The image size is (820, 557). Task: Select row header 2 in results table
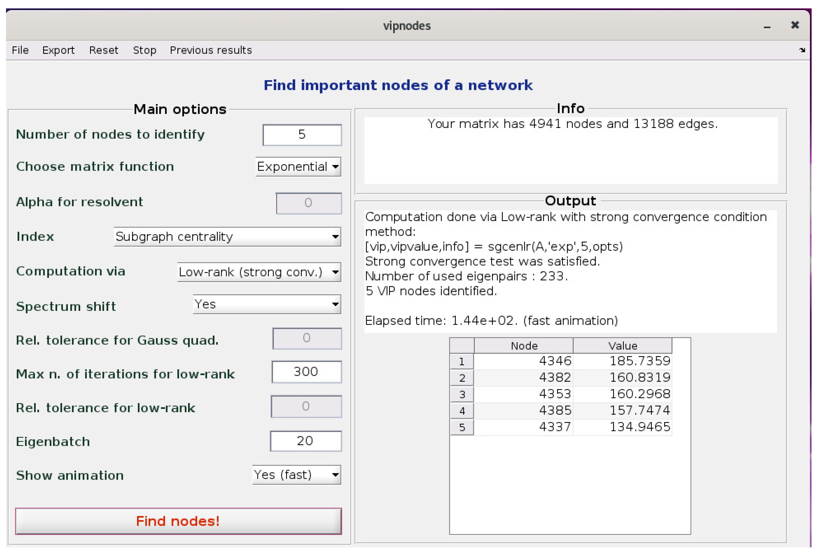(x=462, y=378)
